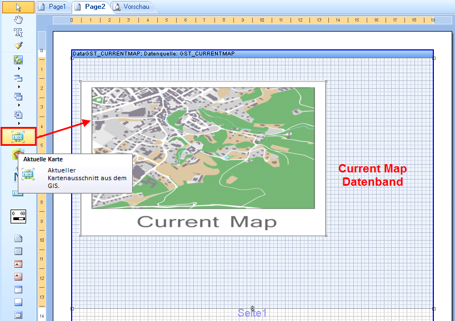This screenshot has width=455, height=321.
Task: Expand arrow below the image component
Action: pyautogui.click(x=19, y=69)
